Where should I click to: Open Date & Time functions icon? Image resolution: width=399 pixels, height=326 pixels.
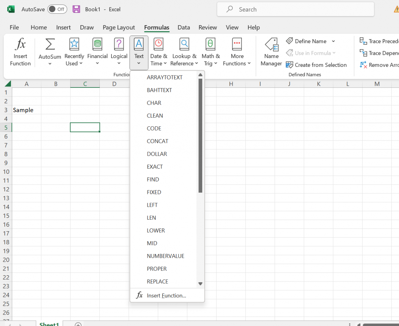(159, 45)
